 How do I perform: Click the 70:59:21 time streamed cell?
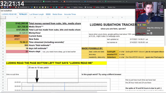click(x=17, y=42)
